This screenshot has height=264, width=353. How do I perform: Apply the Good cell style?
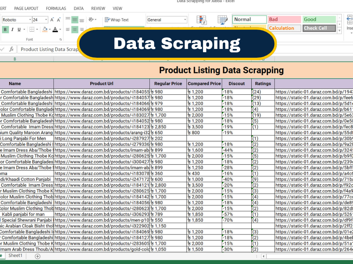click(x=319, y=19)
